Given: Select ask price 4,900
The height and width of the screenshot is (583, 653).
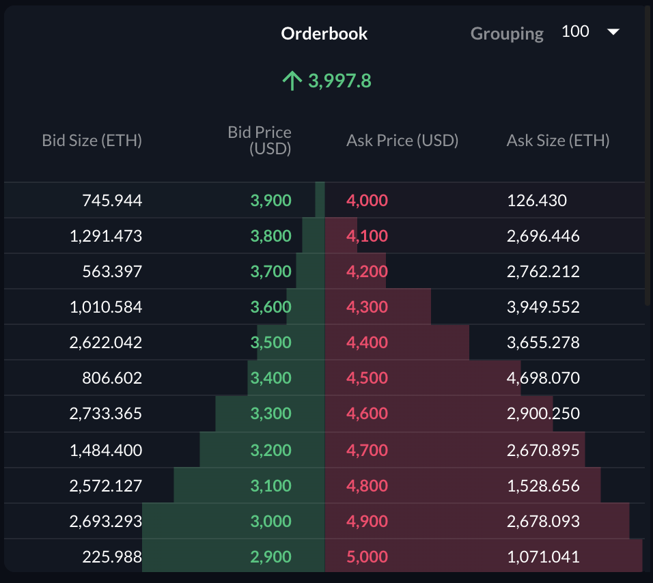Looking at the screenshot, I should tap(367, 521).
